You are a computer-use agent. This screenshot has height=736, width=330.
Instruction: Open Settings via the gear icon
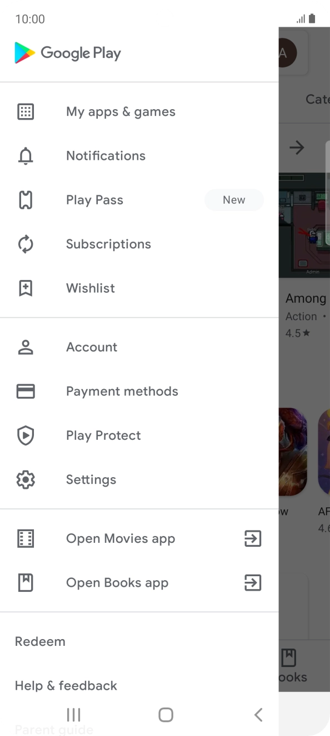tap(26, 479)
